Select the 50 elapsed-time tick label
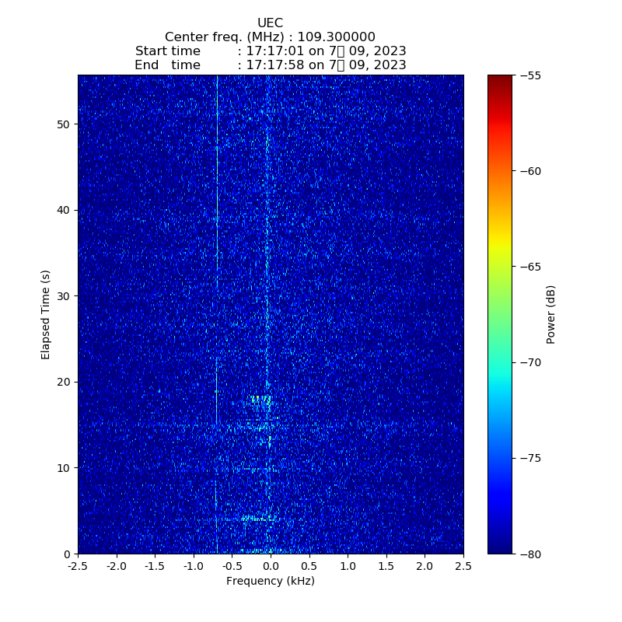Image resolution: width=622 pixels, height=622 pixels. [x=64, y=124]
